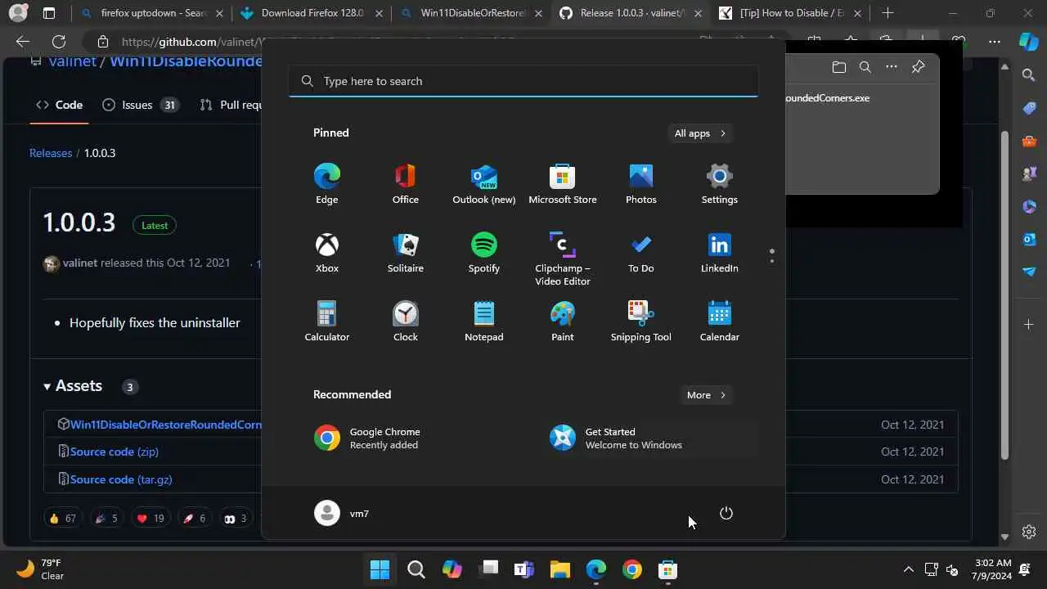Click thumbs up reaction with 67
The image size is (1047, 589).
pos(62,519)
